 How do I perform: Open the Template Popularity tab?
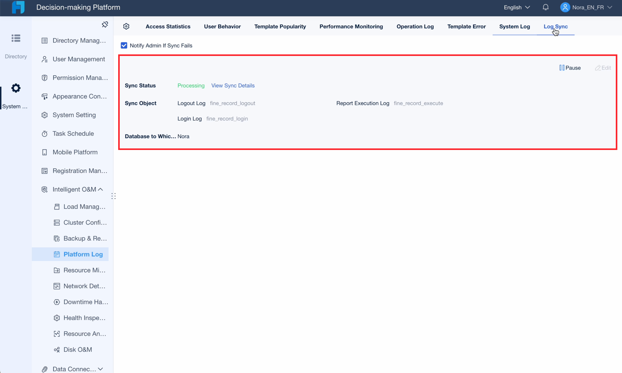(280, 26)
